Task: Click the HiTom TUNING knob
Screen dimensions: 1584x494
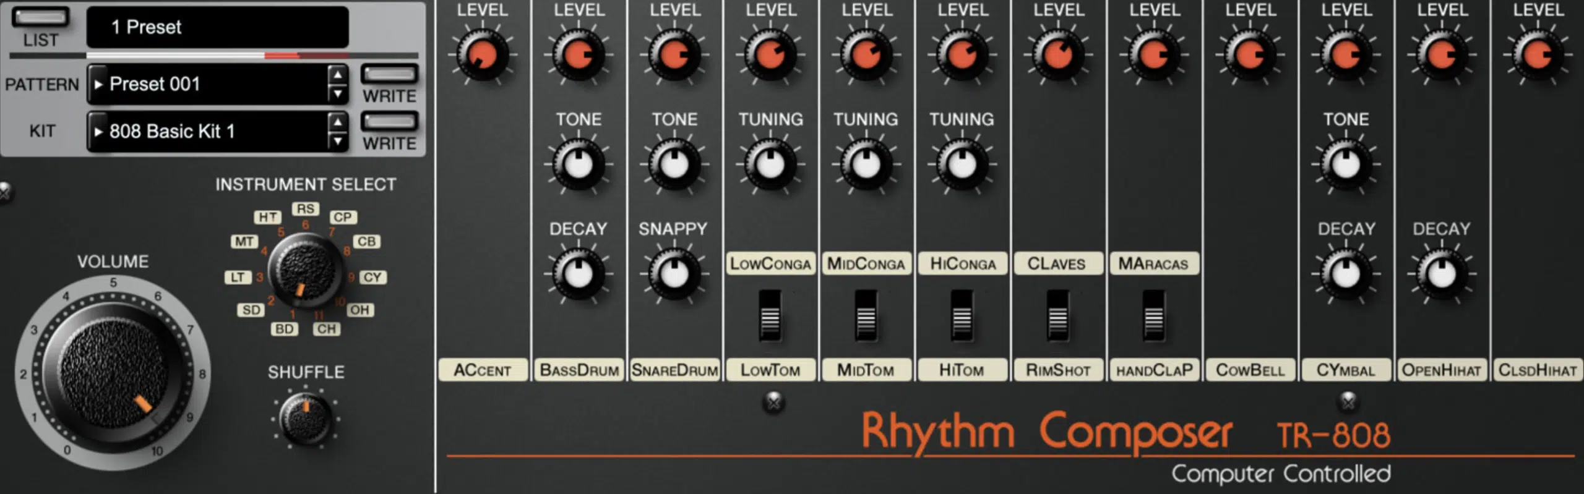Action: (x=962, y=164)
